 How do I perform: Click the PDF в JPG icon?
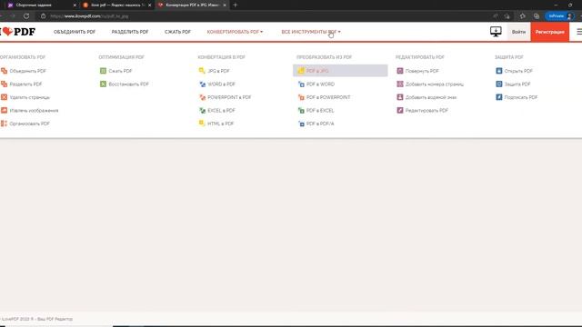pyautogui.click(x=301, y=71)
